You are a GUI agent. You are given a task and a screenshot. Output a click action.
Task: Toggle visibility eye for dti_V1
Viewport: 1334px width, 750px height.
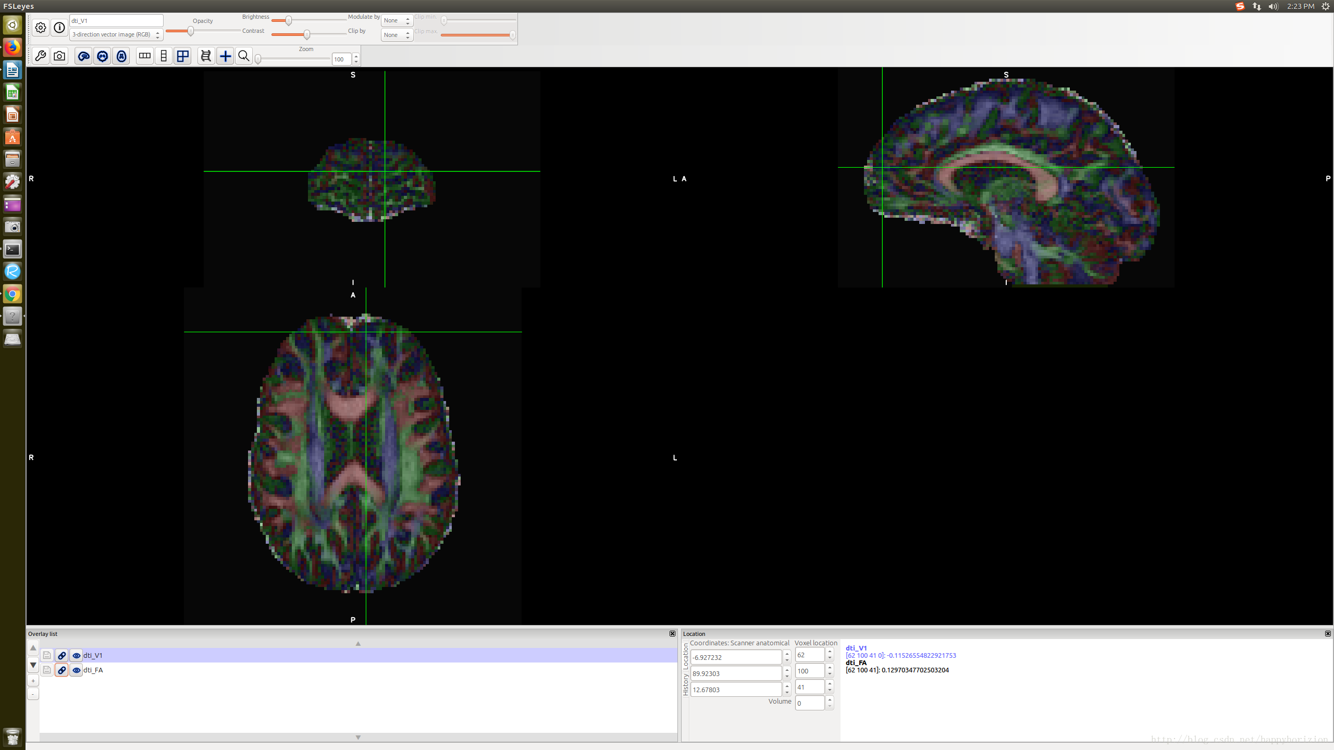point(76,655)
